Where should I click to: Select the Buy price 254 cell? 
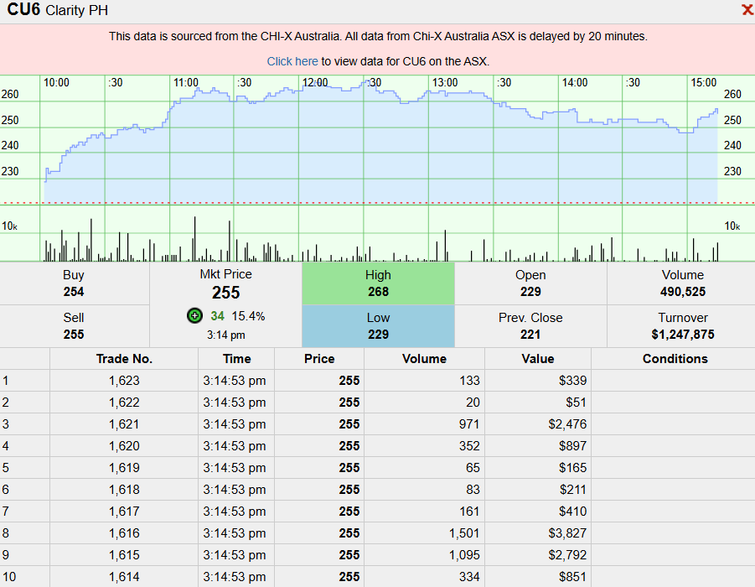(x=74, y=283)
